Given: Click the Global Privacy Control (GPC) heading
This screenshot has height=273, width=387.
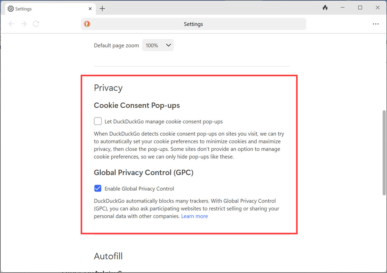Looking at the screenshot, I should [144, 173].
